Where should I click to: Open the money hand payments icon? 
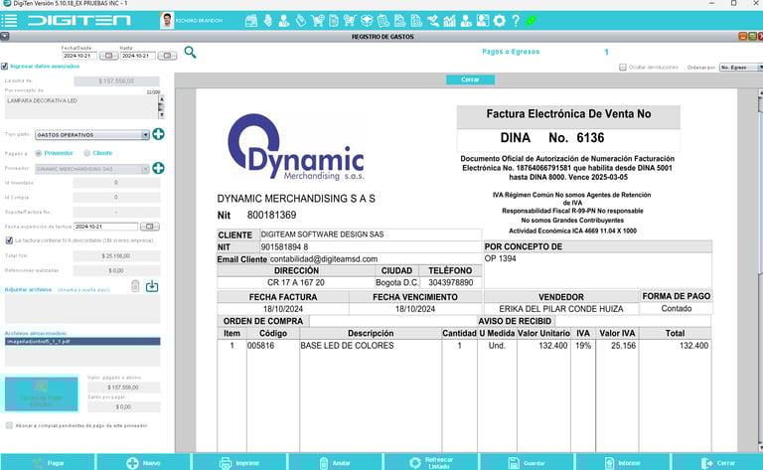coord(267,21)
